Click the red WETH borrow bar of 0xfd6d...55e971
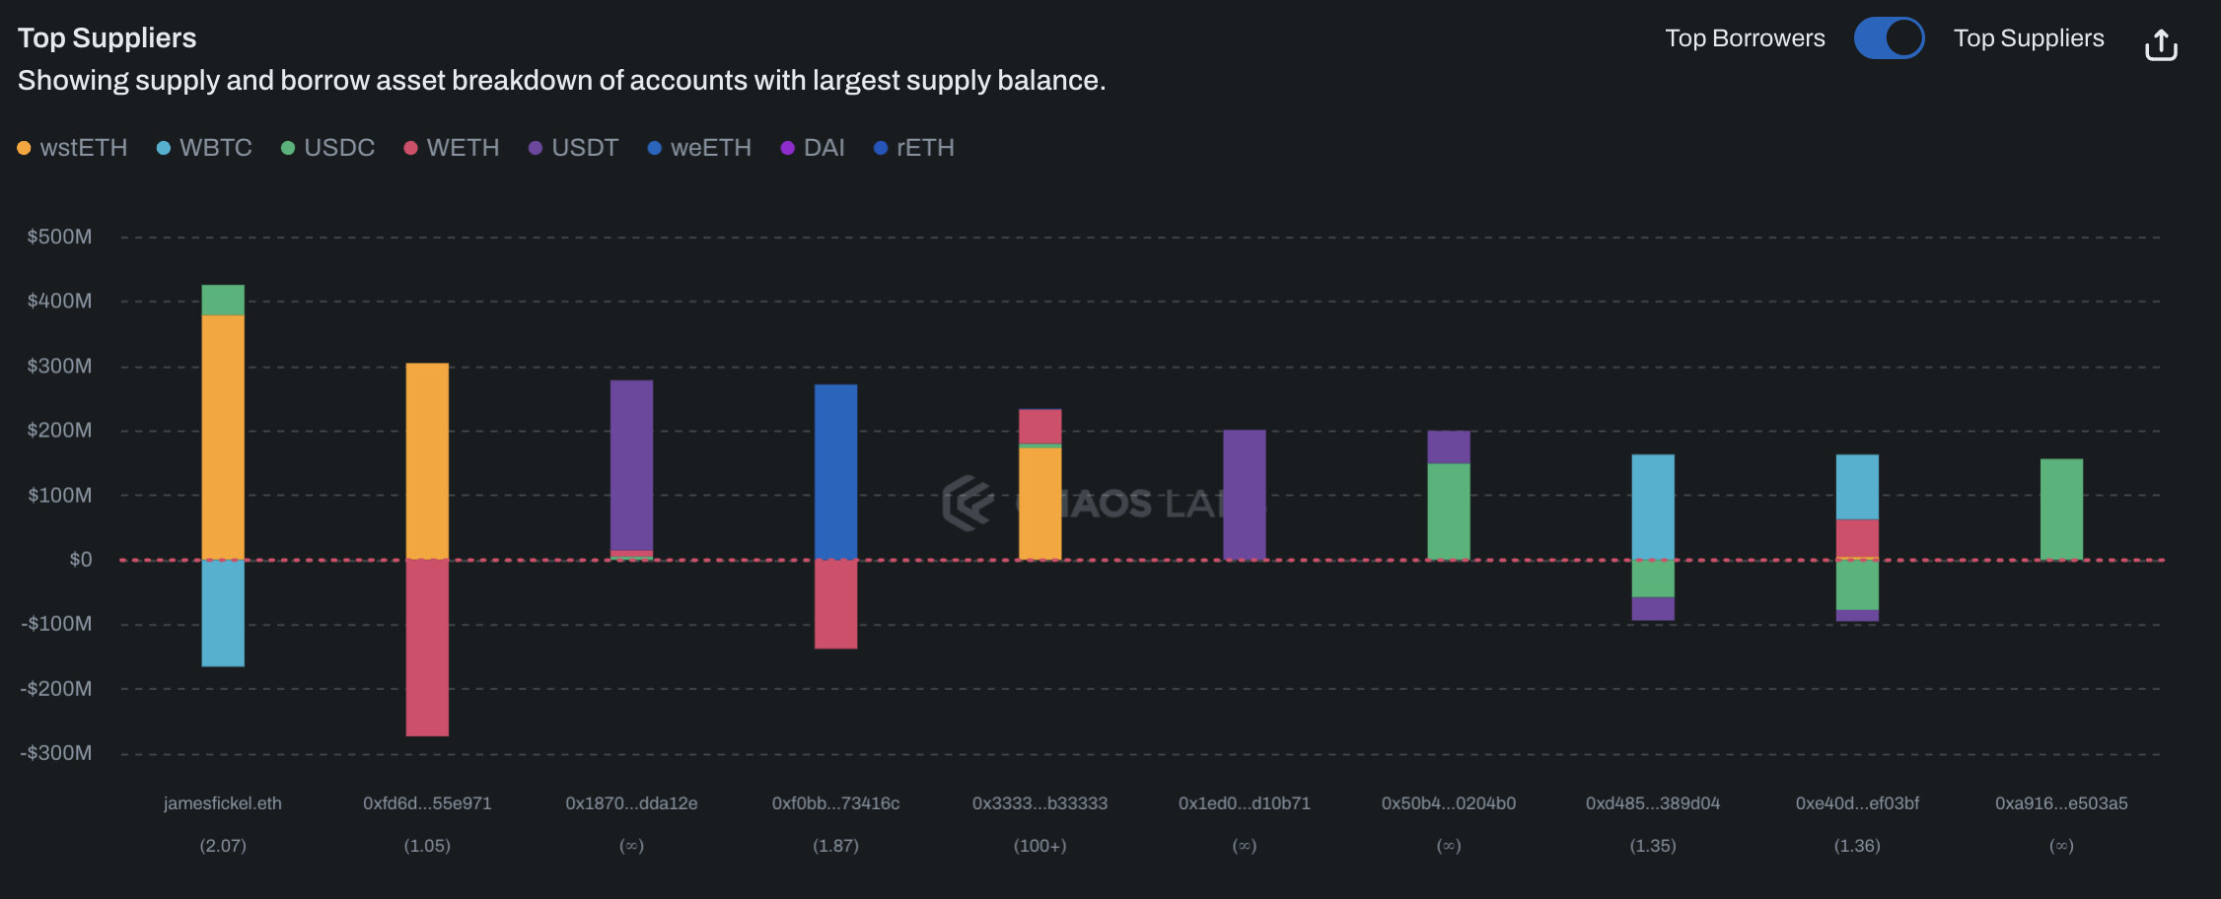 click(x=427, y=647)
